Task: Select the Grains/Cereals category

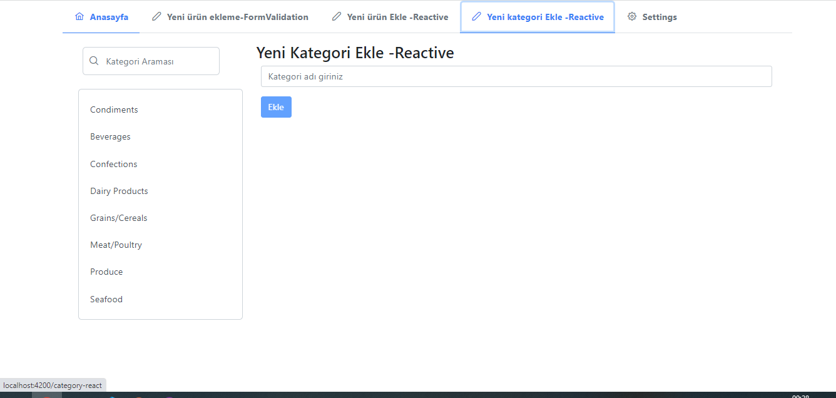Action: (118, 218)
